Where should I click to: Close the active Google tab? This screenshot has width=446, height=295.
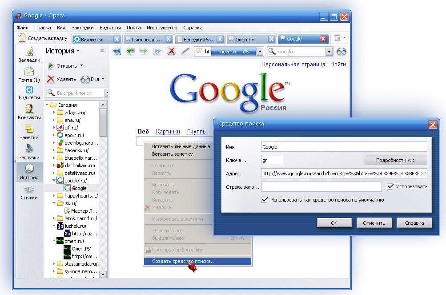tap(323, 38)
